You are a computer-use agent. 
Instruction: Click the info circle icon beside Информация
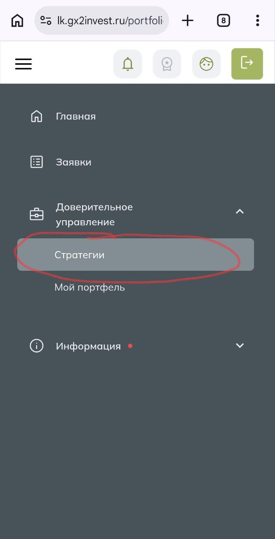click(37, 346)
